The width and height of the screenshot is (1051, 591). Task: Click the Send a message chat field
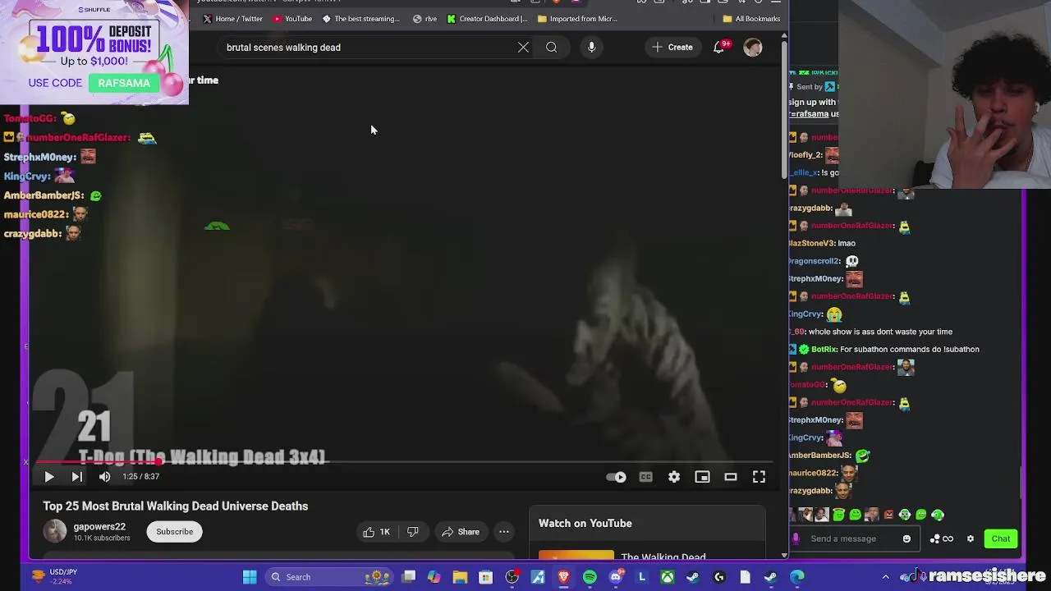[851, 538]
